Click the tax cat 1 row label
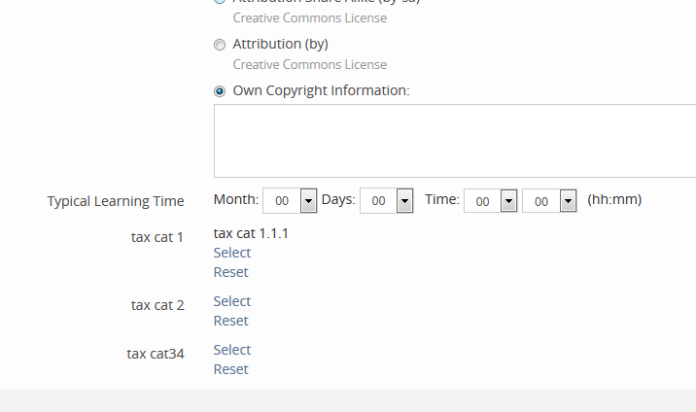The image size is (696, 412). (157, 237)
